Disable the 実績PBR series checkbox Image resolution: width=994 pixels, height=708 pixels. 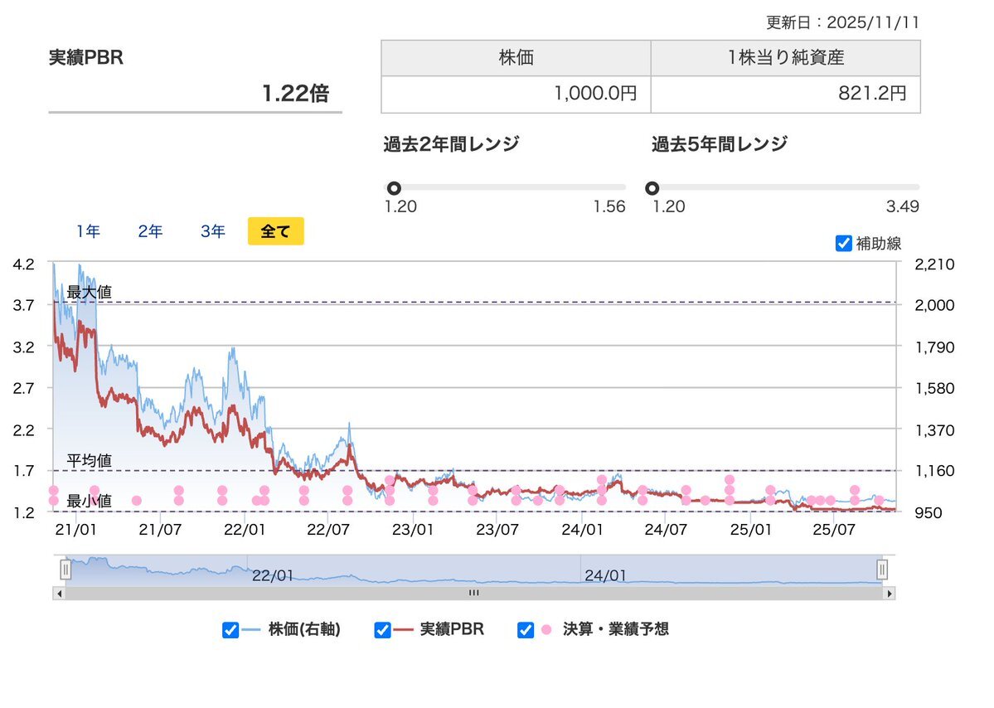pos(382,630)
